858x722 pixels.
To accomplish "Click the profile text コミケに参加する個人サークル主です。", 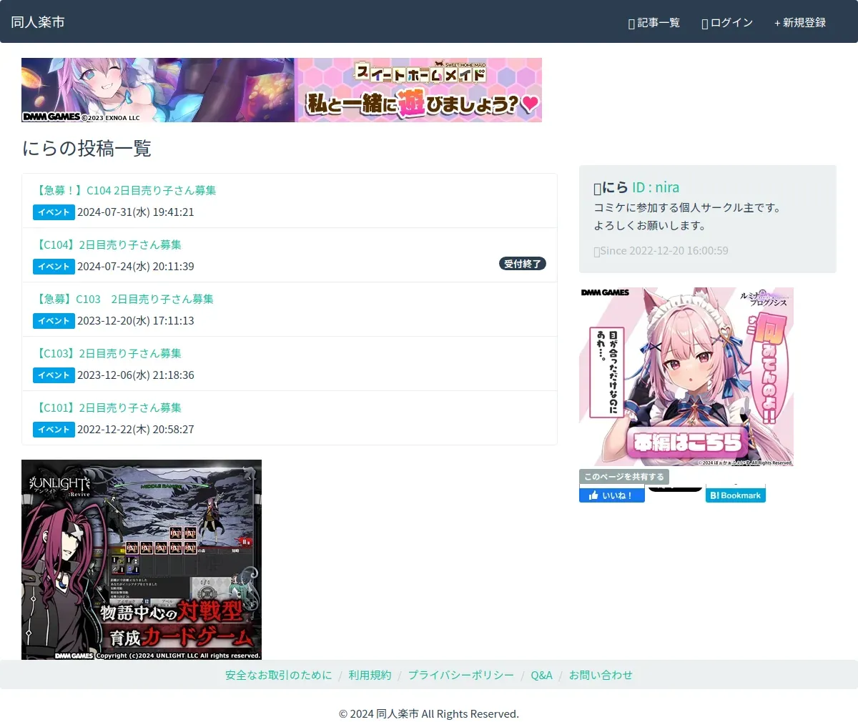I will click(689, 208).
